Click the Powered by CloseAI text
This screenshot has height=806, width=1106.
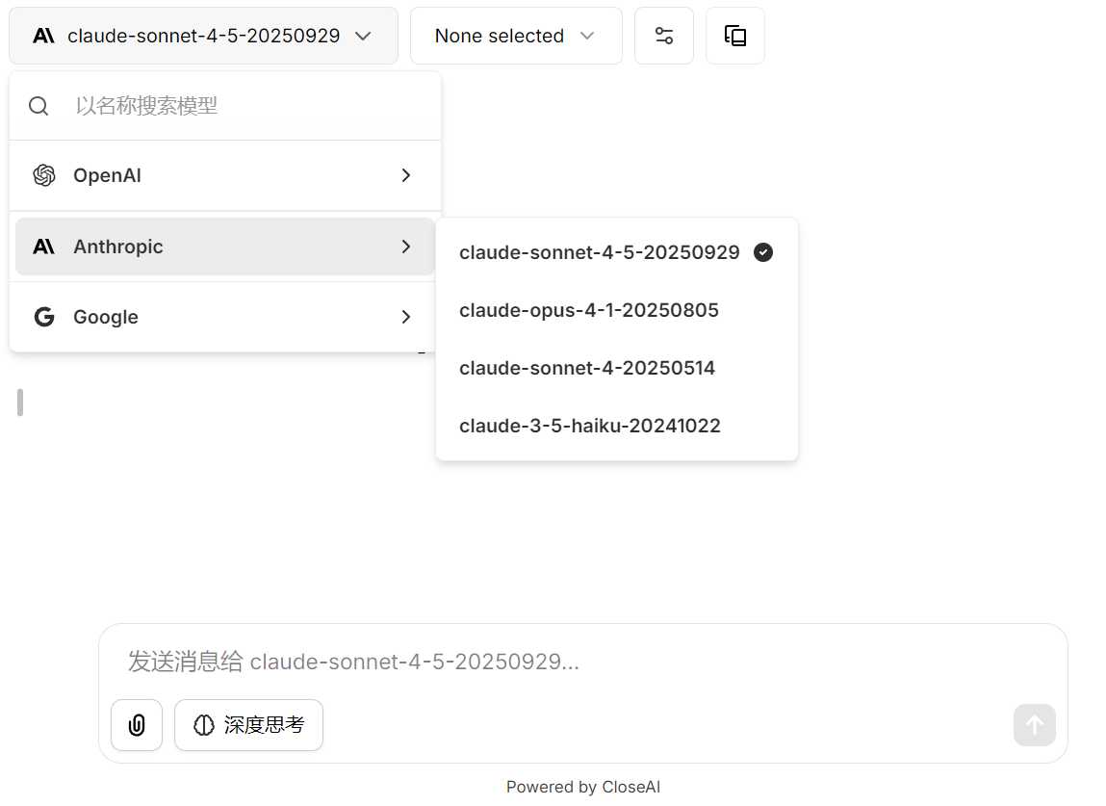[x=582, y=787]
